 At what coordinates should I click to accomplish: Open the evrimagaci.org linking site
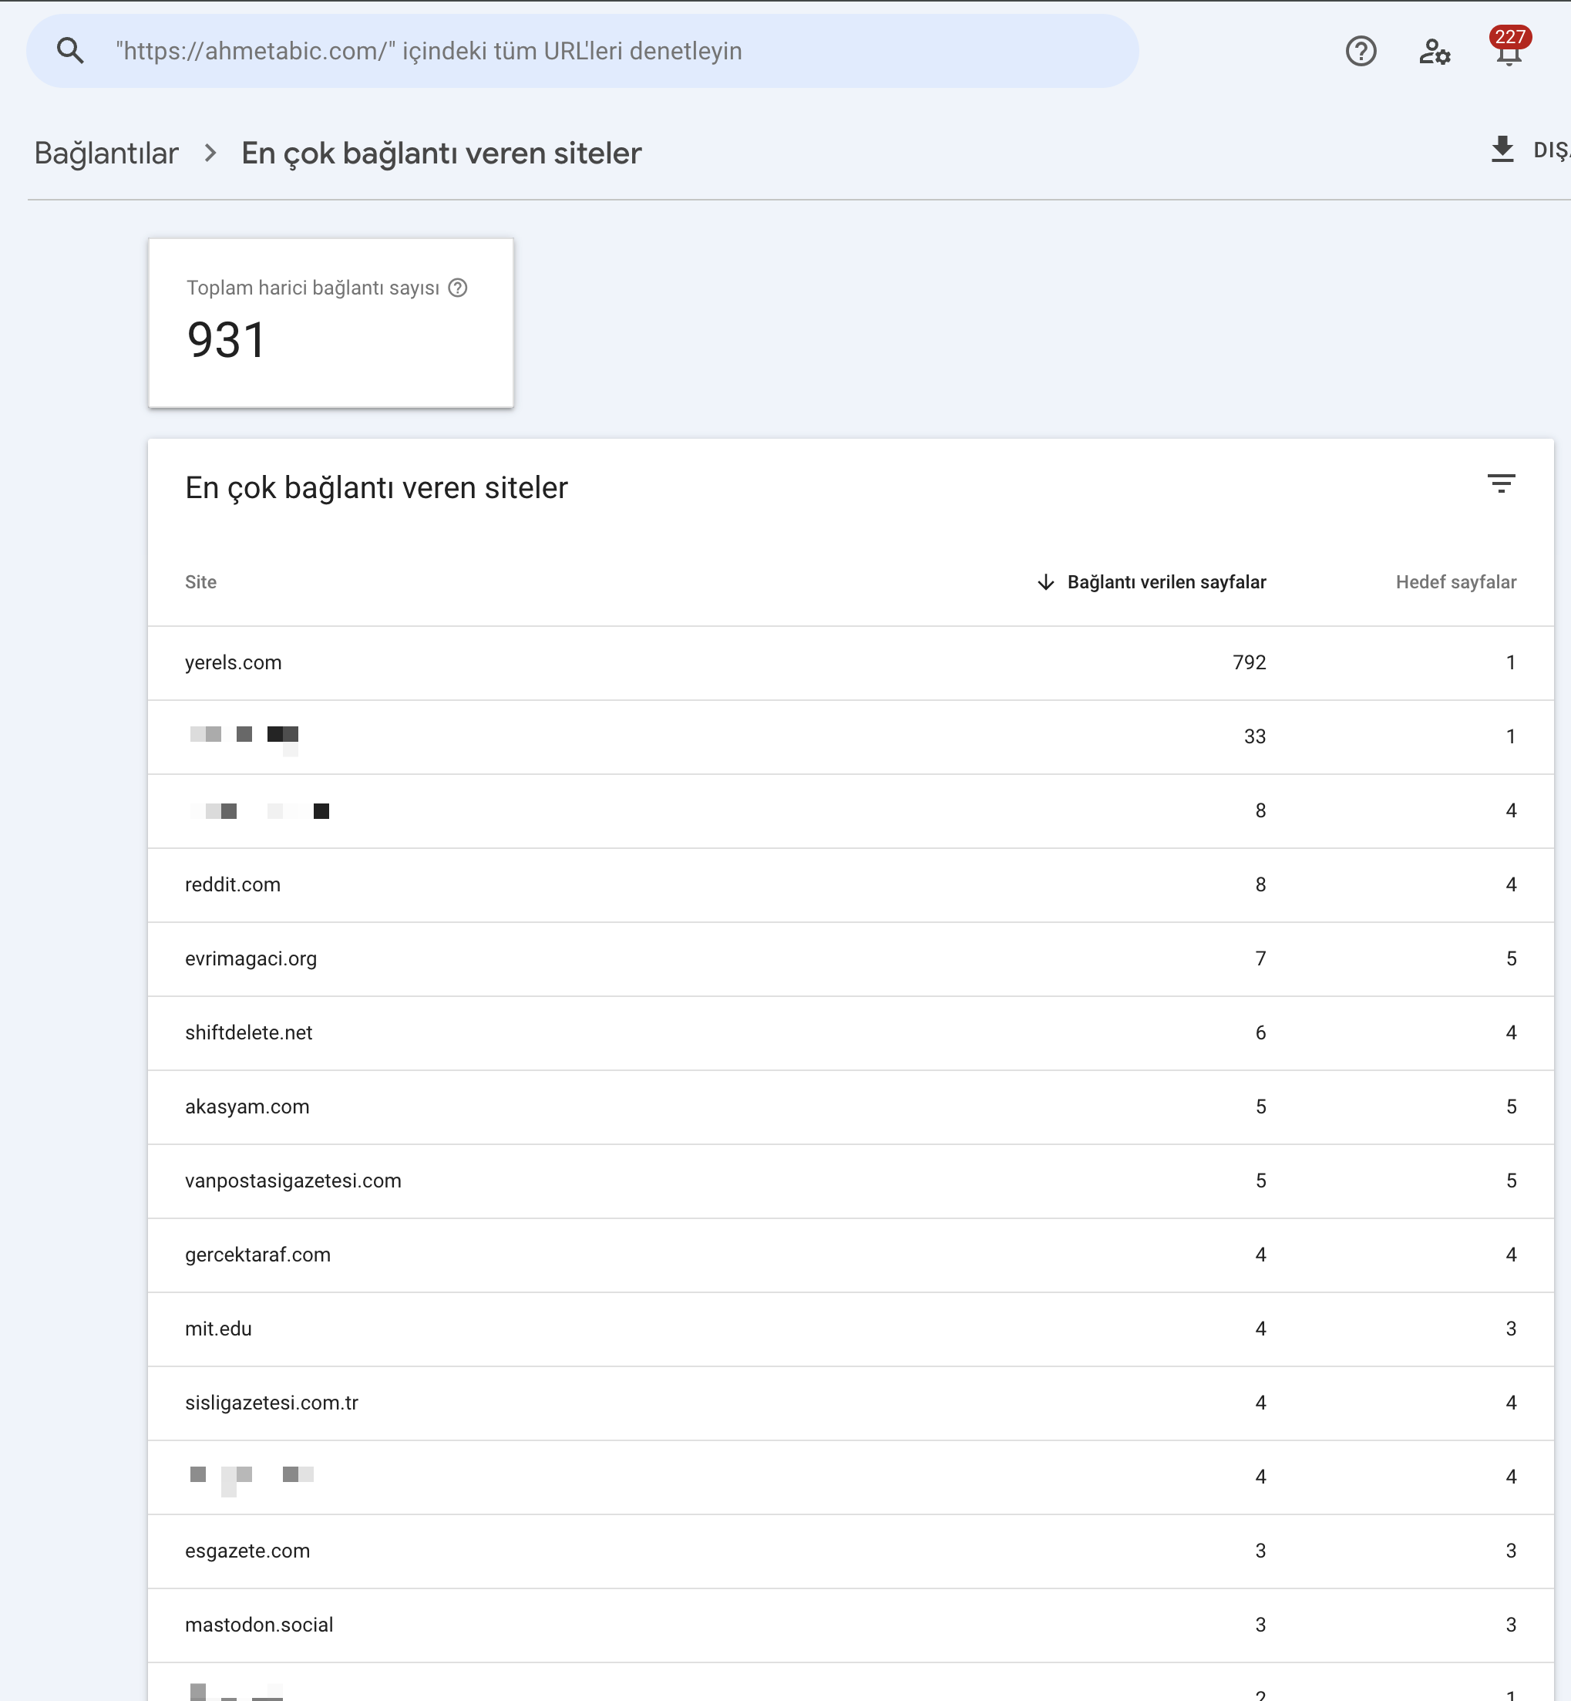251,958
